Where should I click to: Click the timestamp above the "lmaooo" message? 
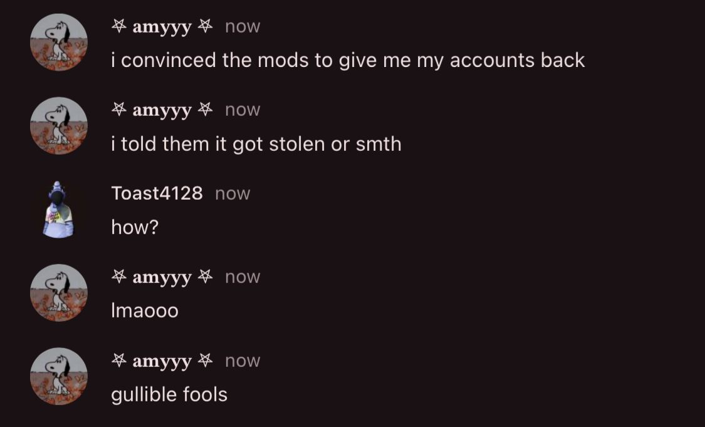tap(243, 277)
